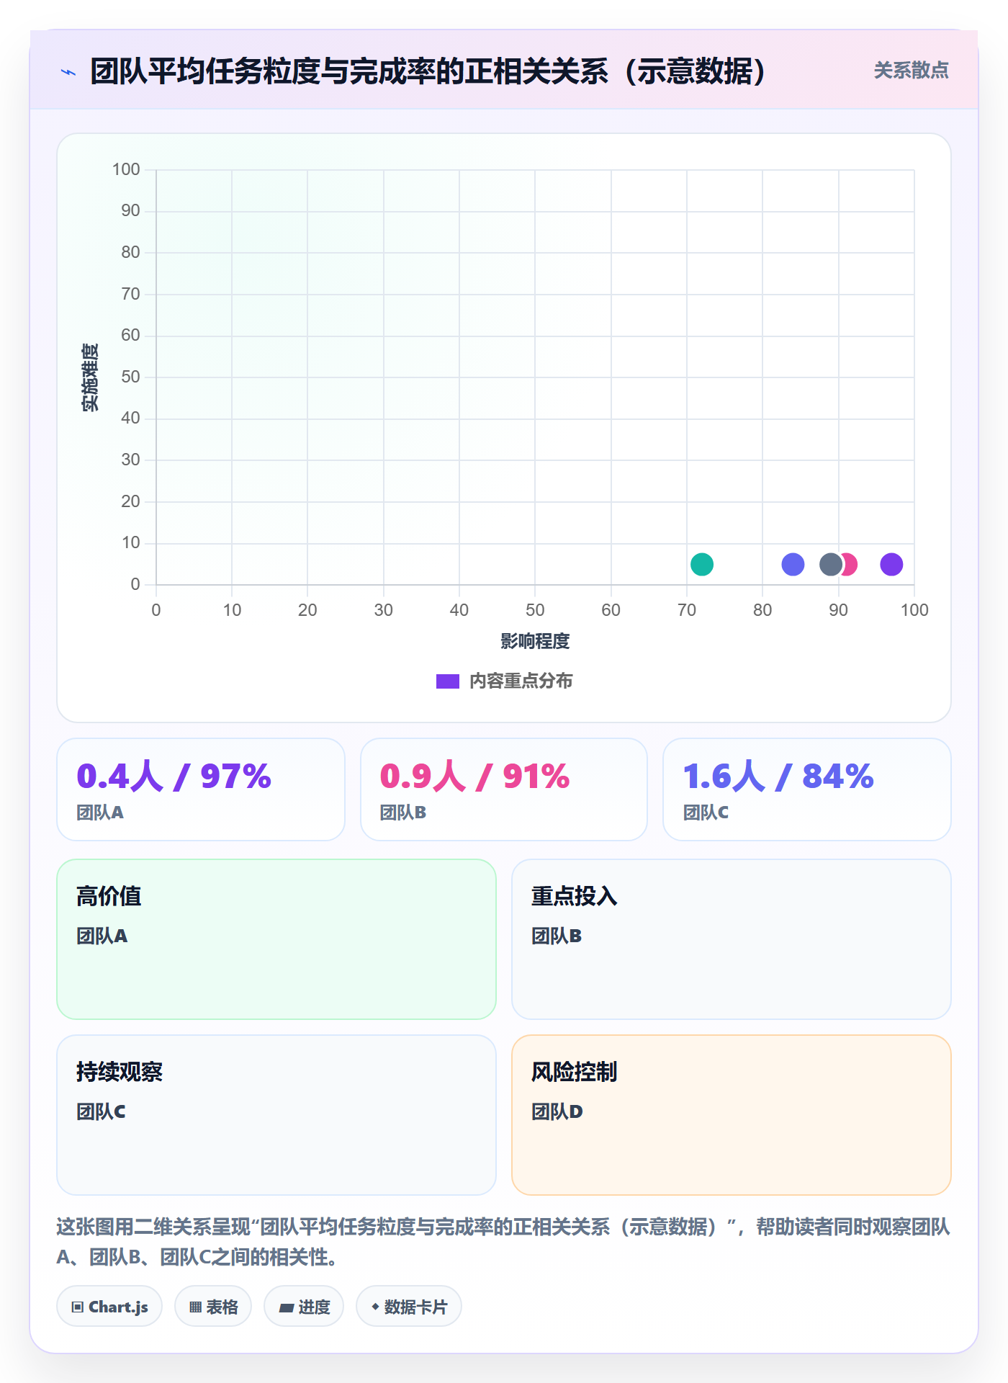Select the teal scatter point near 72

[x=701, y=564]
